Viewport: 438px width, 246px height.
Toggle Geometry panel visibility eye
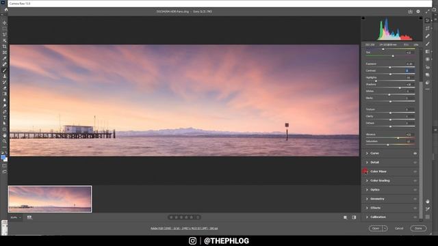click(x=415, y=199)
